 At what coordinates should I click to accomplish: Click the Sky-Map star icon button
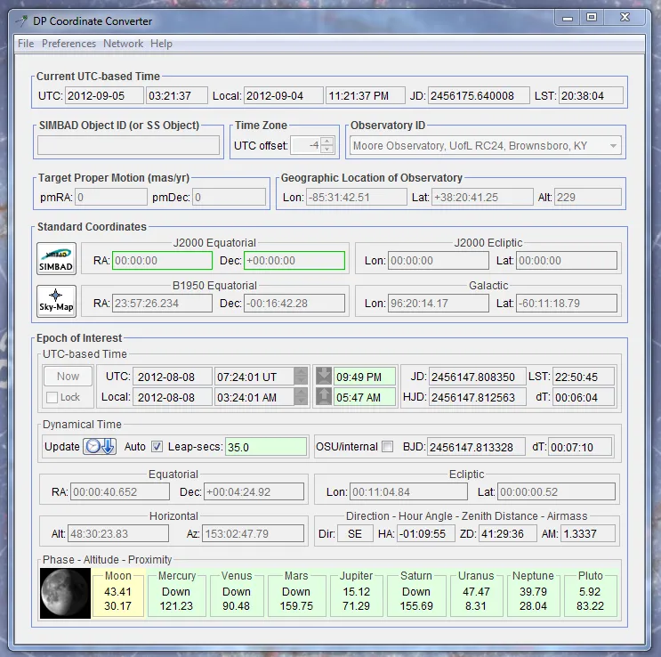tap(56, 301)
